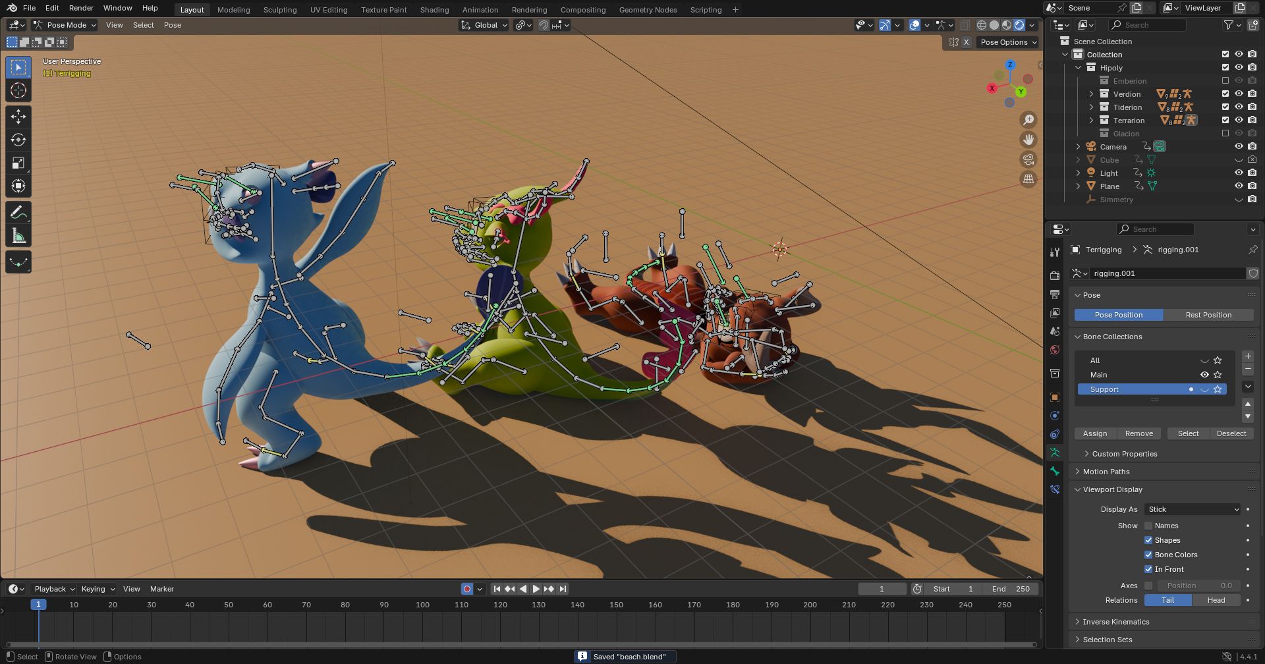The width and height of the screenshot is (1265, 664).
Task: Expand the Motion Paths panel
Action: coord(1106,472)
